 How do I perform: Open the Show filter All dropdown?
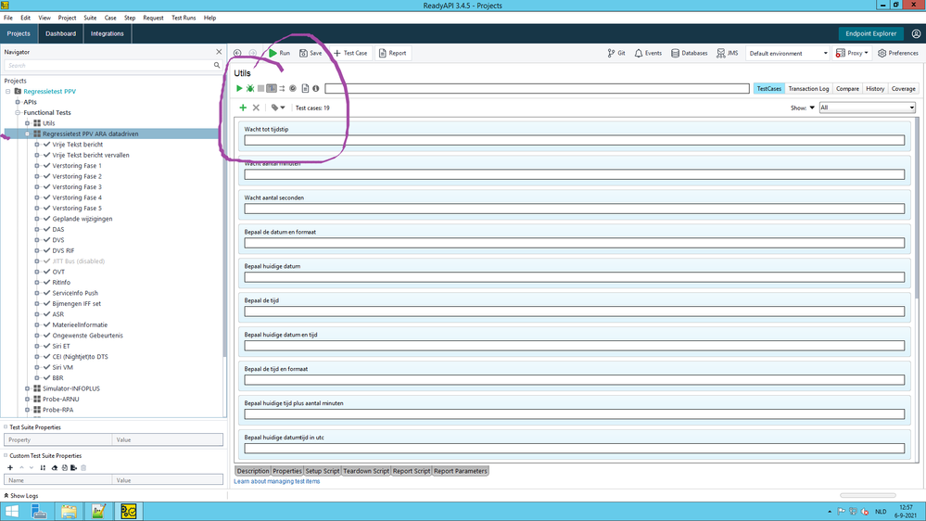point(867,108)
